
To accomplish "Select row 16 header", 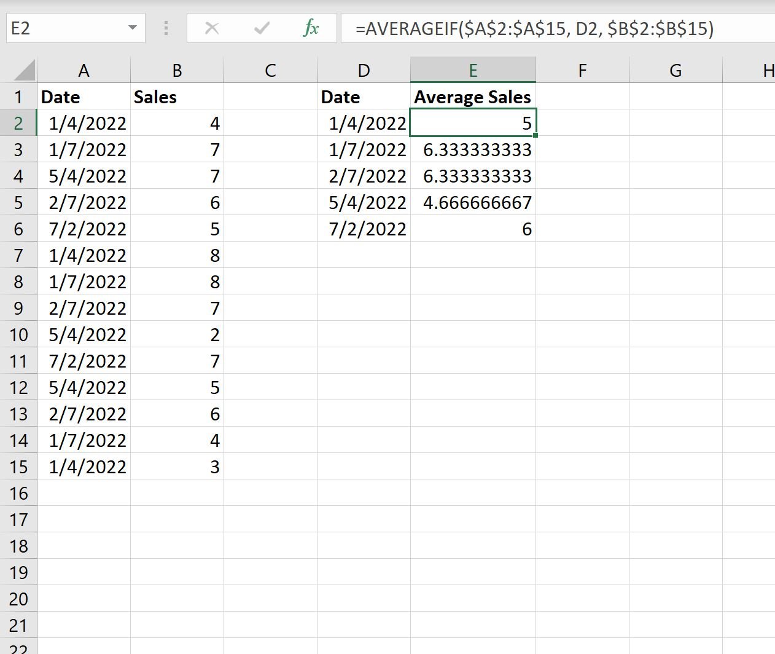I will (x=18, y=493).
